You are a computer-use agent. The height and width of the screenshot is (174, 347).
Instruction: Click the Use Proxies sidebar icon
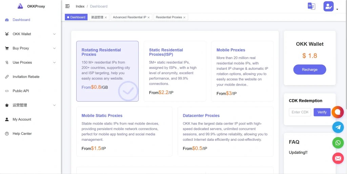click(x=7, y=63)
